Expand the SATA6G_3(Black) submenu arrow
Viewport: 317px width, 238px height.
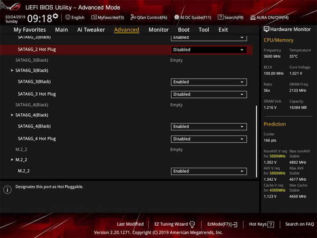[12, 71]
